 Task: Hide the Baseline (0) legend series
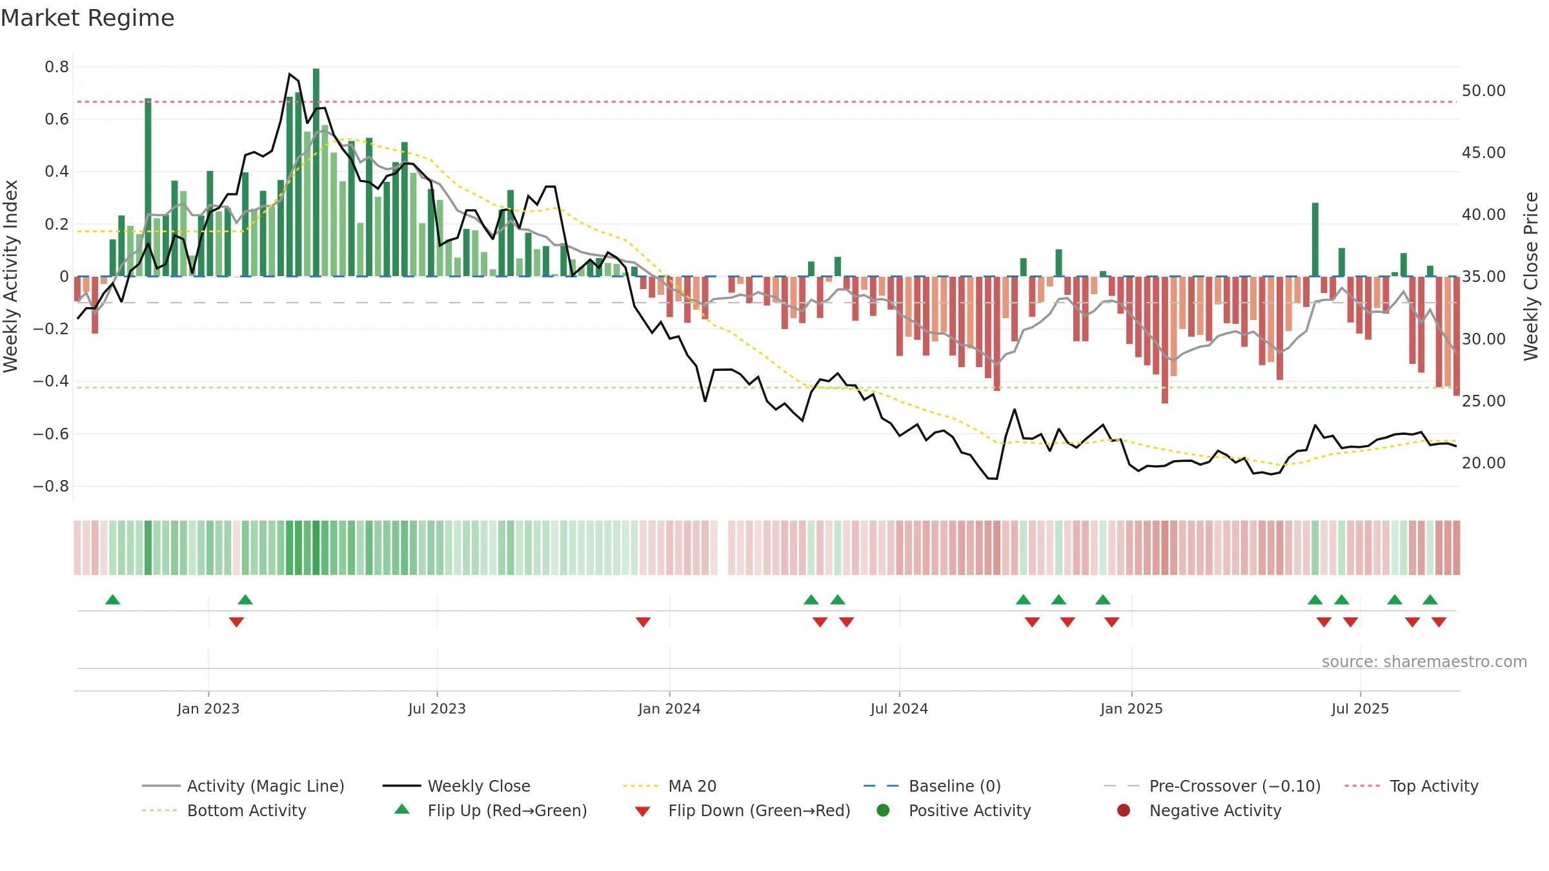pos(932,786)
